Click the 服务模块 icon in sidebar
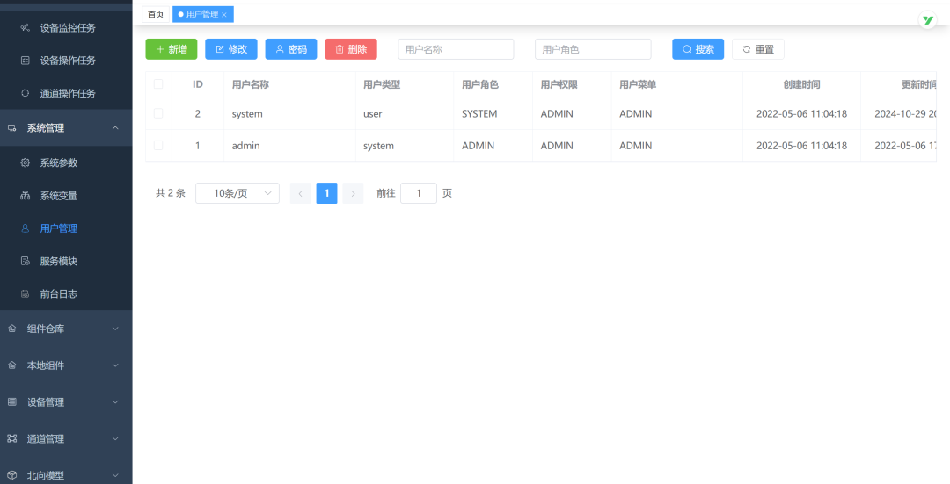This screenshot has width=950, height=484. pyautogui.click(x=26, y=261)
